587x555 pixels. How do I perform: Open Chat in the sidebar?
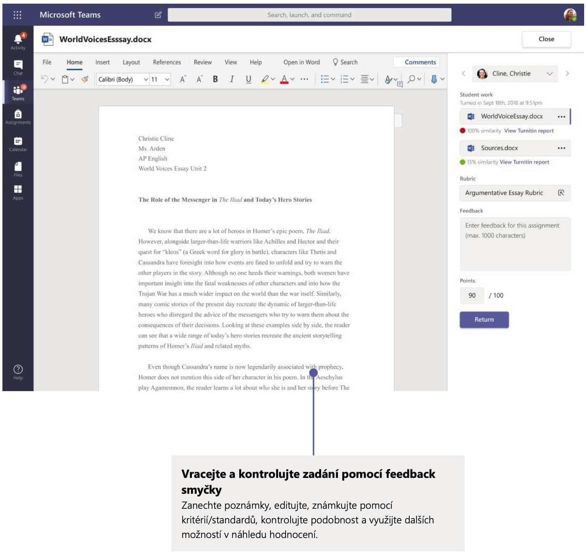coord(18,68)
